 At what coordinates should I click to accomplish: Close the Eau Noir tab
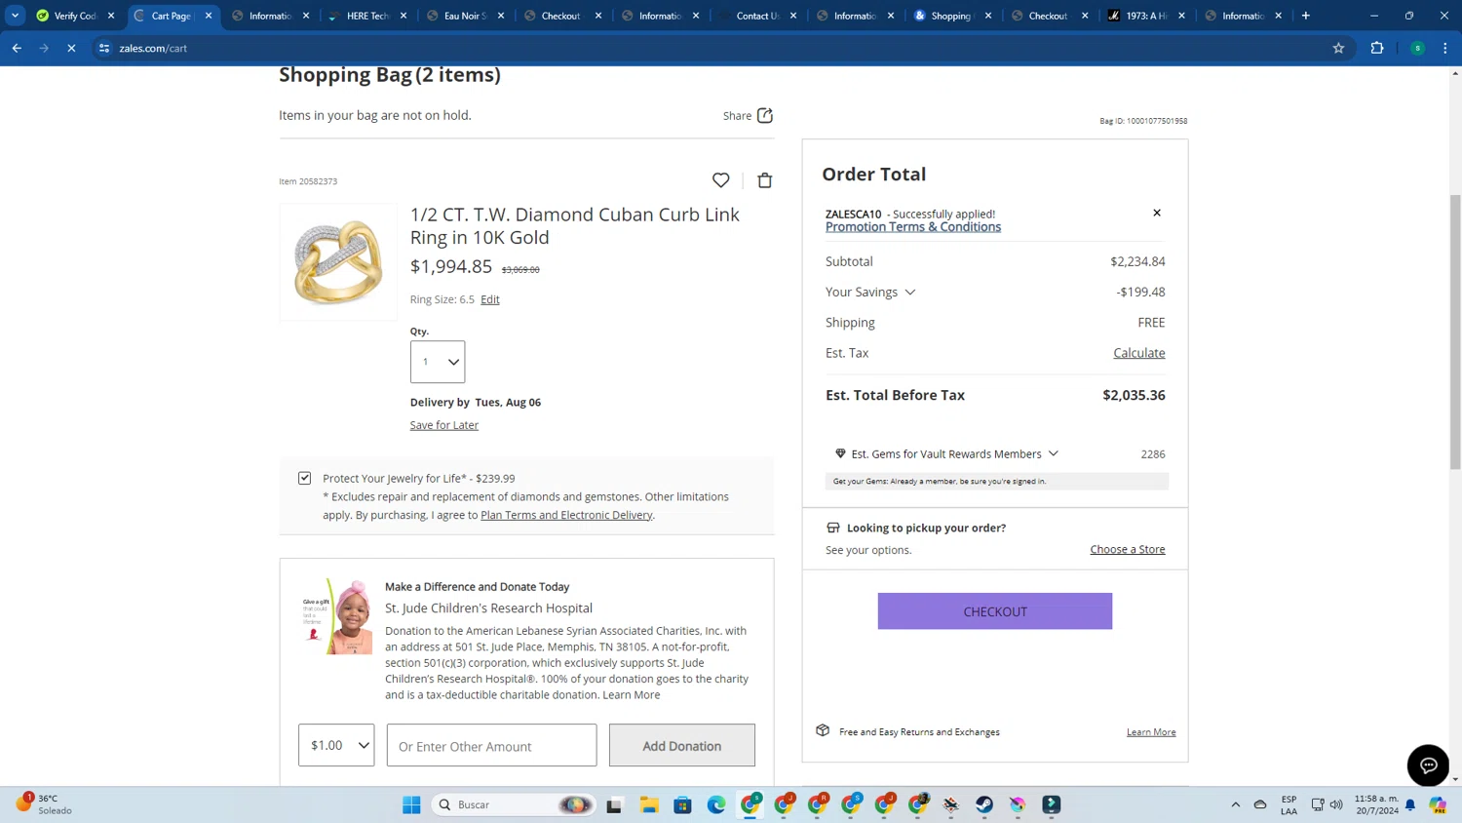click(501, 16)
